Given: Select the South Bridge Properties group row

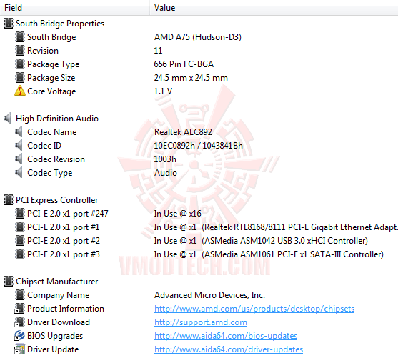Looking at the screenshot, I should 60,24.
